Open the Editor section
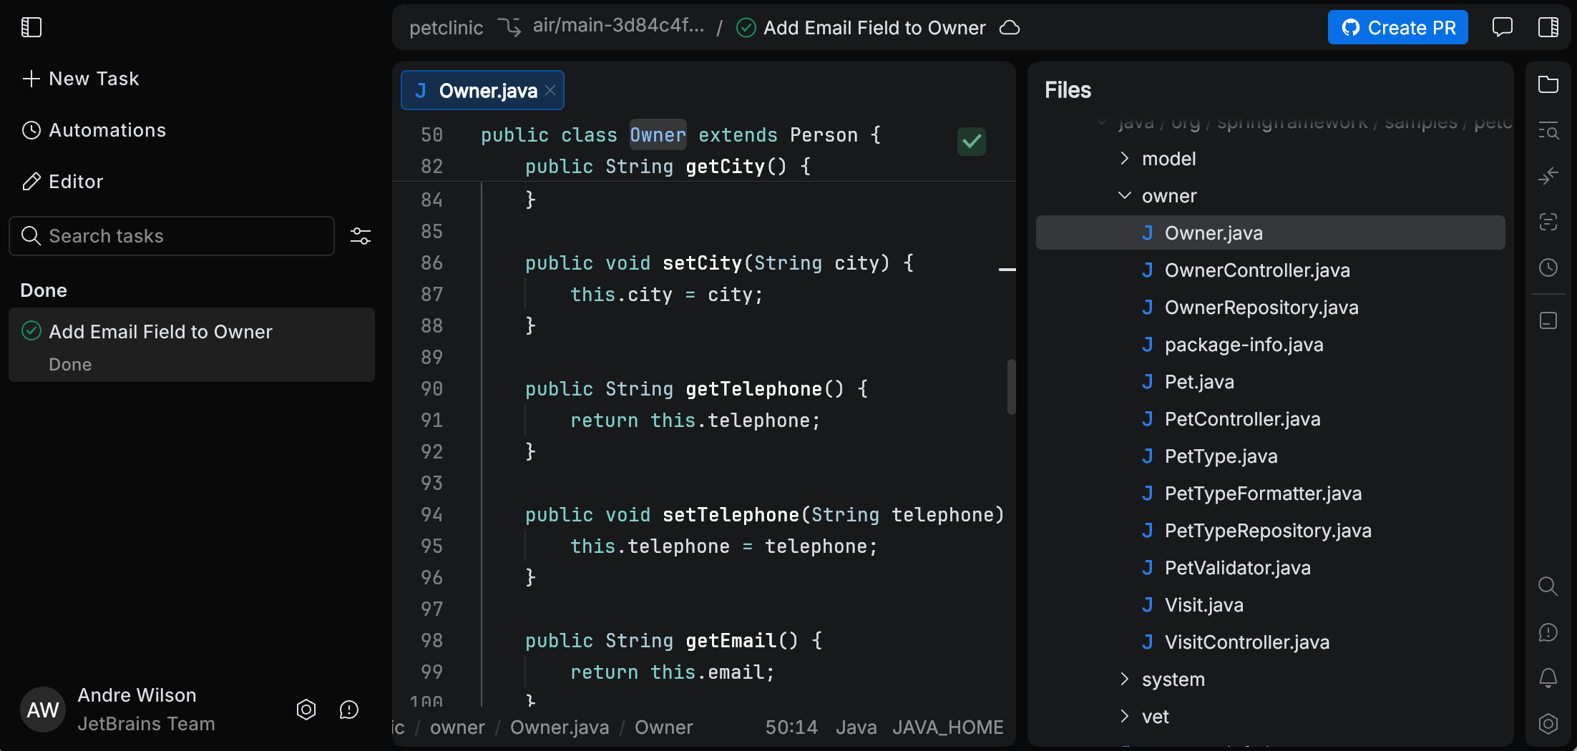Viewport: 1577px width, 751px height. click(62, 182)
